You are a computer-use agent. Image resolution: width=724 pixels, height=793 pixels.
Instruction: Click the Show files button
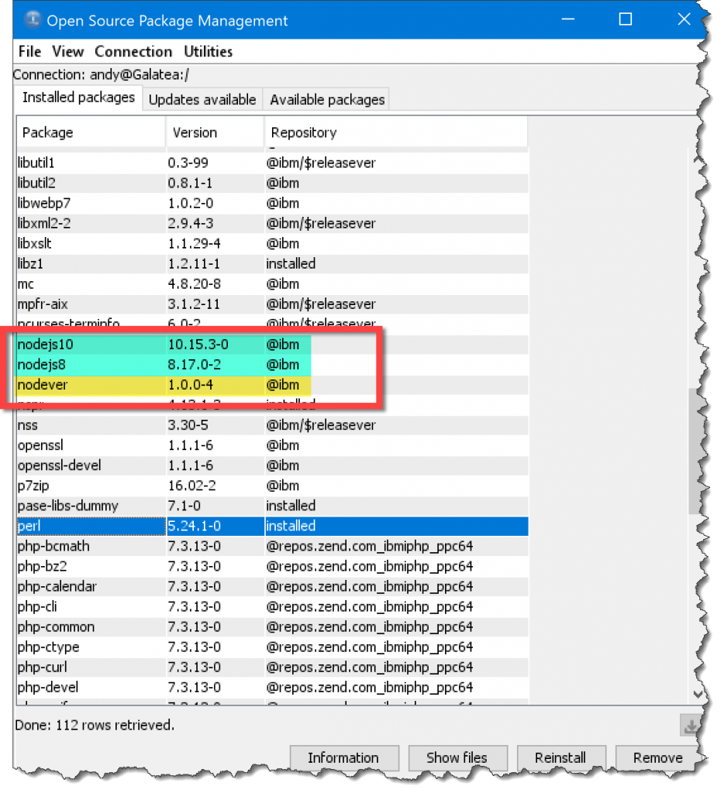coord(457,757)
